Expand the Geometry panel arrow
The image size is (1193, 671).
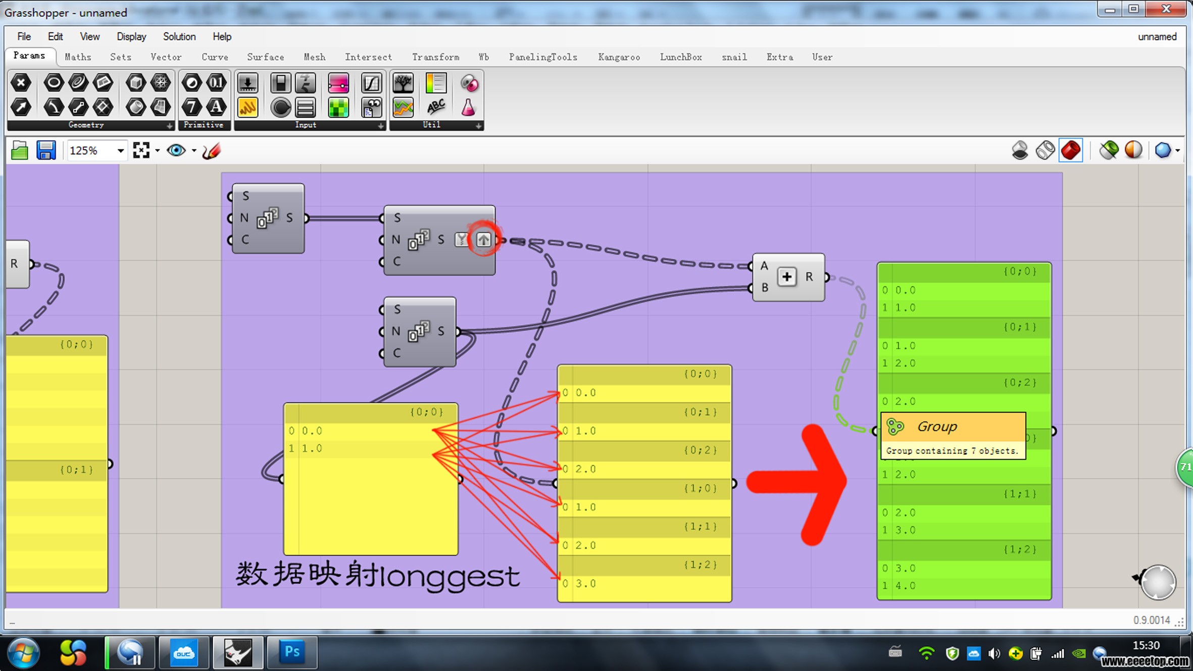pos(170,126)
